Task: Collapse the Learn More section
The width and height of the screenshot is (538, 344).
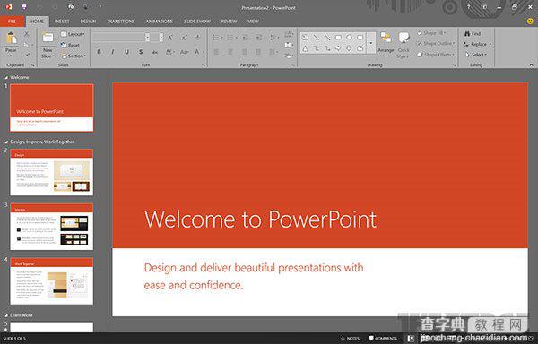Action: click(x=6, y=315)
